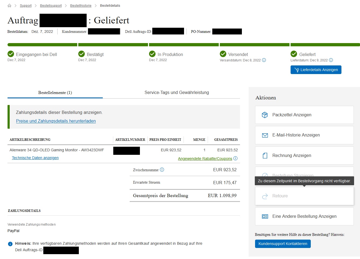Click the In Produktion checkmark icon
The image size is (360, 259).
pos(152,54)
